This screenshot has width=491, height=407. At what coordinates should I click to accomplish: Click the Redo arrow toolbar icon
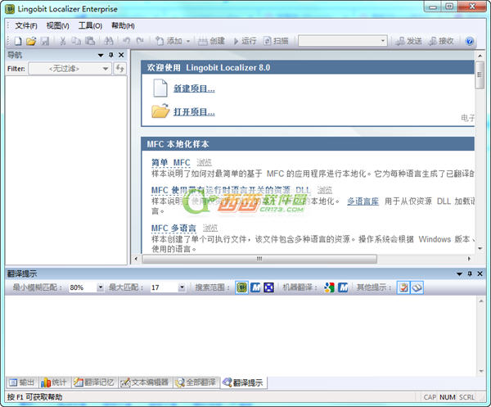140,41
